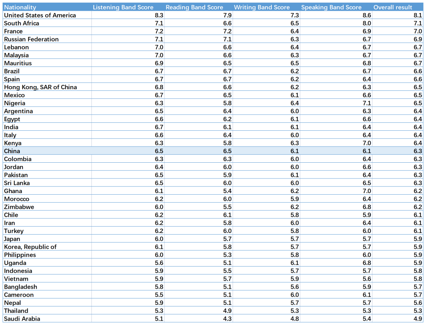Viewport: 426px width, 325px height.
Task: Click Thailand's reading score 4.9
Action: [x=227, y=311]
